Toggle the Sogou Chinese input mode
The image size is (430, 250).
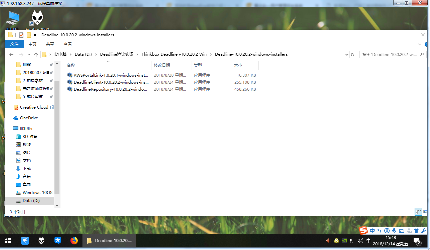372,231
